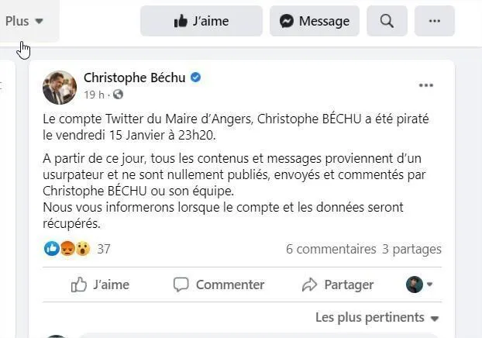Click Commenter under the post
Viewport: 482px width, 338px height.
pyautogui.click(x=219, y=285)
